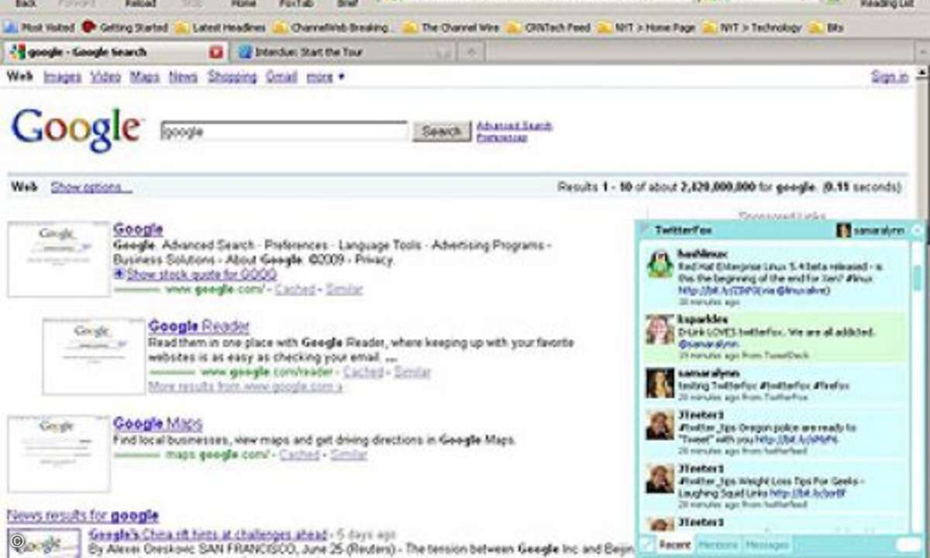Expand the 'more' dropdown in Google nav

coord(325,77)
